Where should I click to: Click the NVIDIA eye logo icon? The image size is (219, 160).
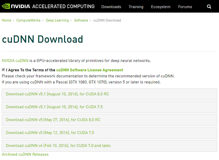coord(6,6)
